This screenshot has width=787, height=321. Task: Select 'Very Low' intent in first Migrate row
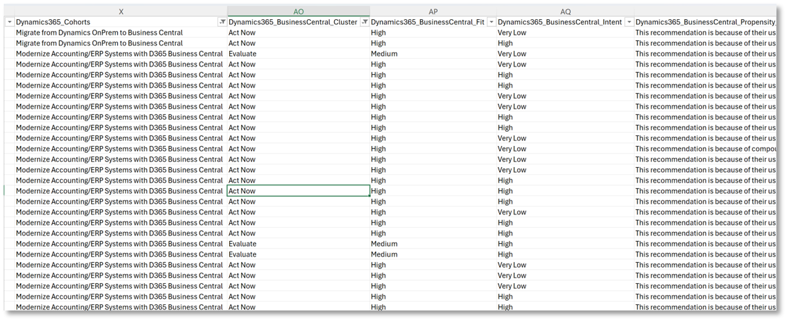(x=565, y=33)
